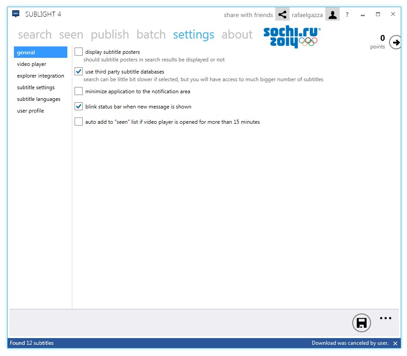The image size is (407, 356).
Task: Dismiss the download canceled status message
Action: (x=395, y=343)
